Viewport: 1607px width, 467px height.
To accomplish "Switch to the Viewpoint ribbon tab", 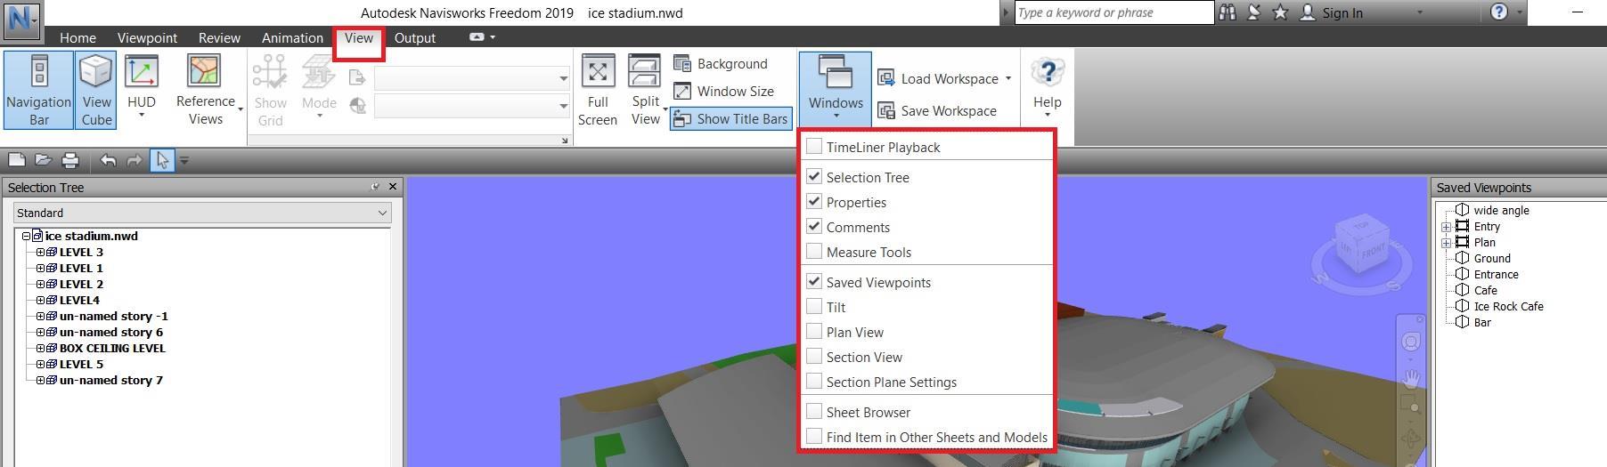I will click(147, 38).
